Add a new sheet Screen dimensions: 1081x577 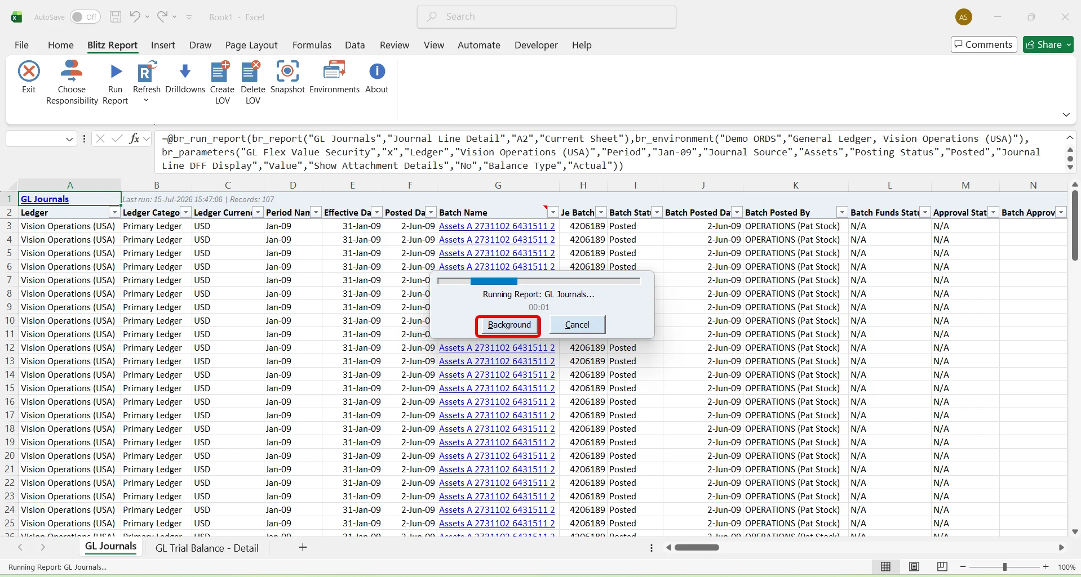pyautogui.click(x=303, y=547)
